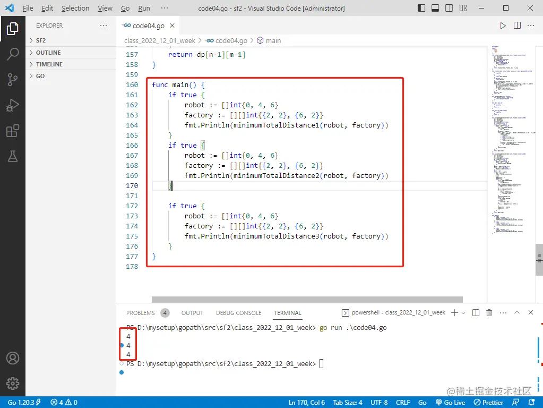Split the terminal pane
This screenshot has height=408, width=543.
coord(476,313)
